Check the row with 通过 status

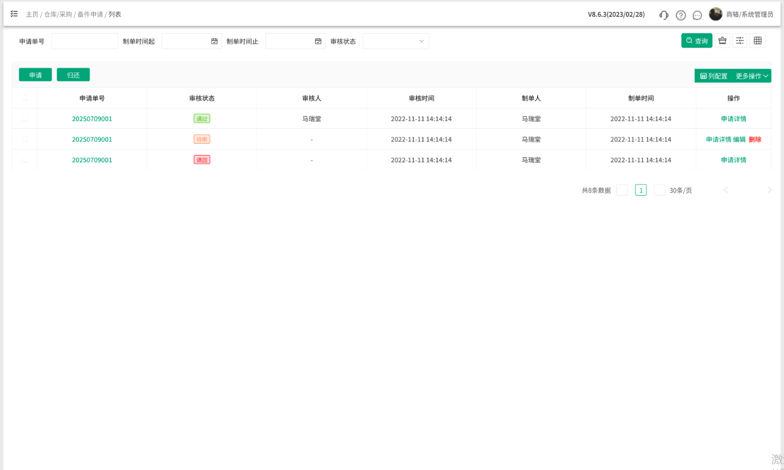24,119
